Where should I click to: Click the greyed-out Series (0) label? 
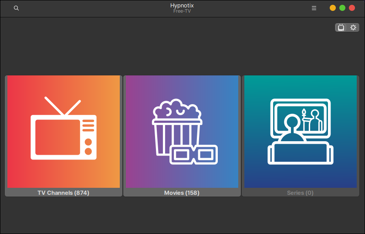coord(300,193)
